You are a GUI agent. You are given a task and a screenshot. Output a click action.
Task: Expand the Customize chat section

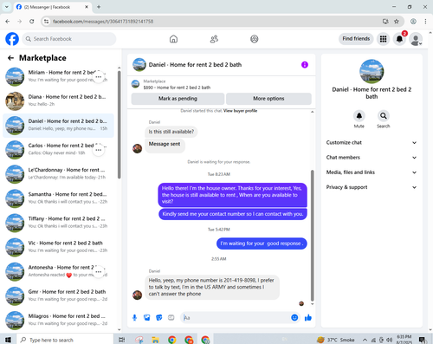[372, 142]
